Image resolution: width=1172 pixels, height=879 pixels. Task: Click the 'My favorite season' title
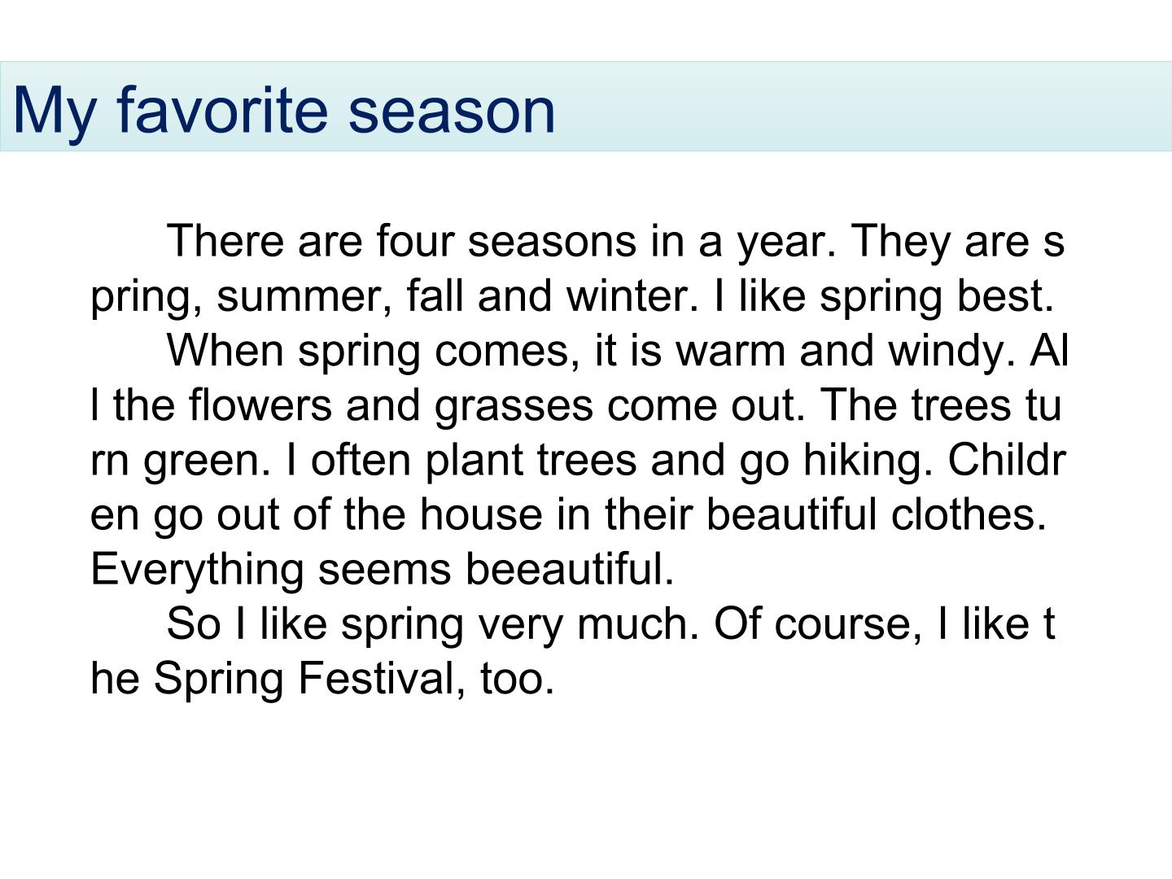[284, 110]
